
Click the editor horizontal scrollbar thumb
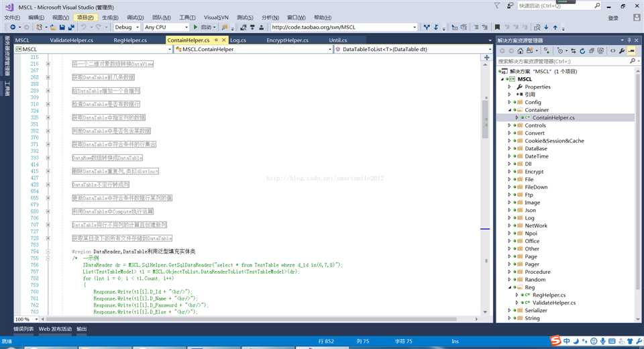click(x=252, y=319)
